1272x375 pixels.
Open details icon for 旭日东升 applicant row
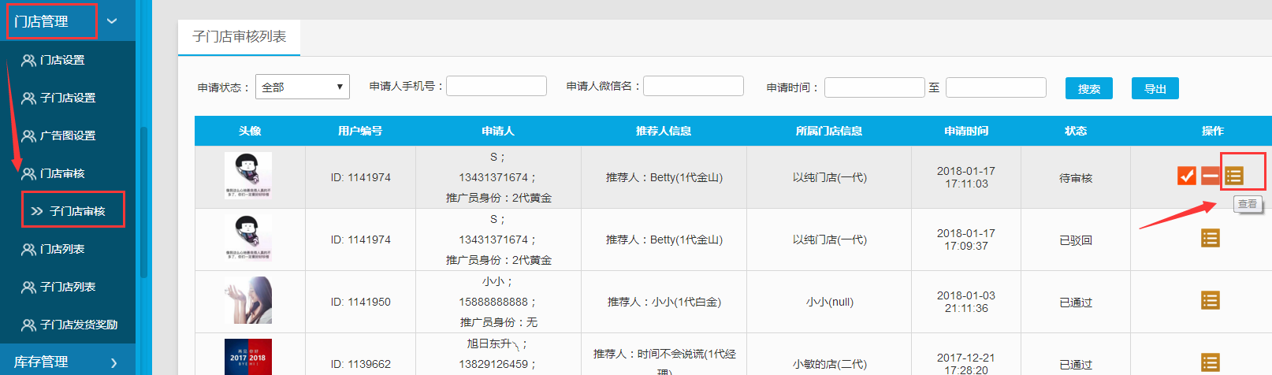pos(1211,362)
